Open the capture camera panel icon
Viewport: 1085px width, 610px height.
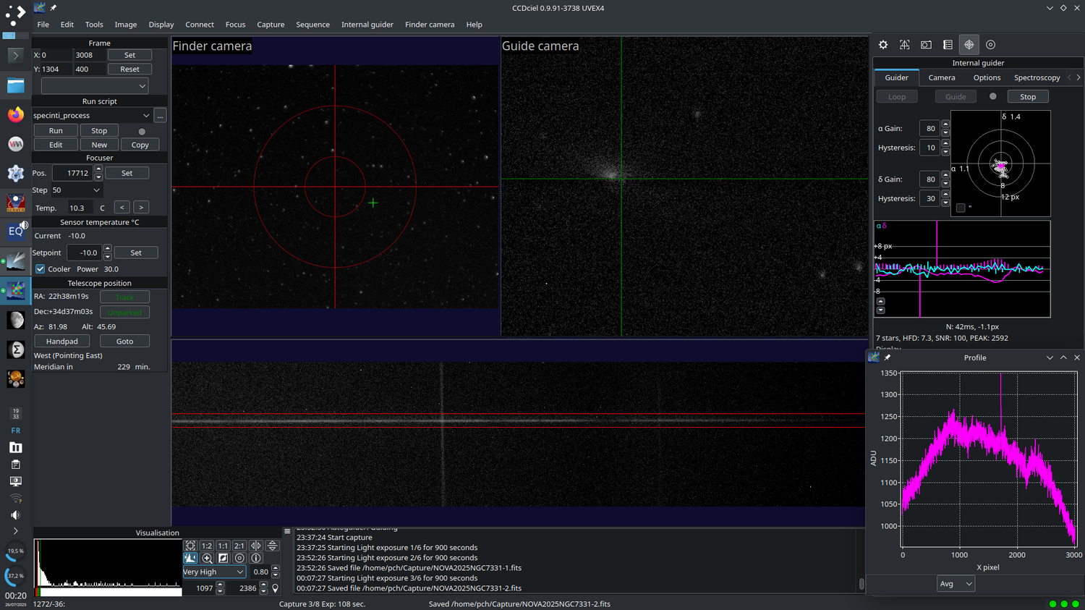(x=926, y=45)
